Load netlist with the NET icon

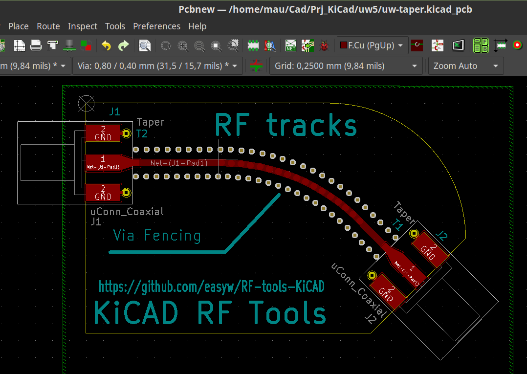point(291,46)
